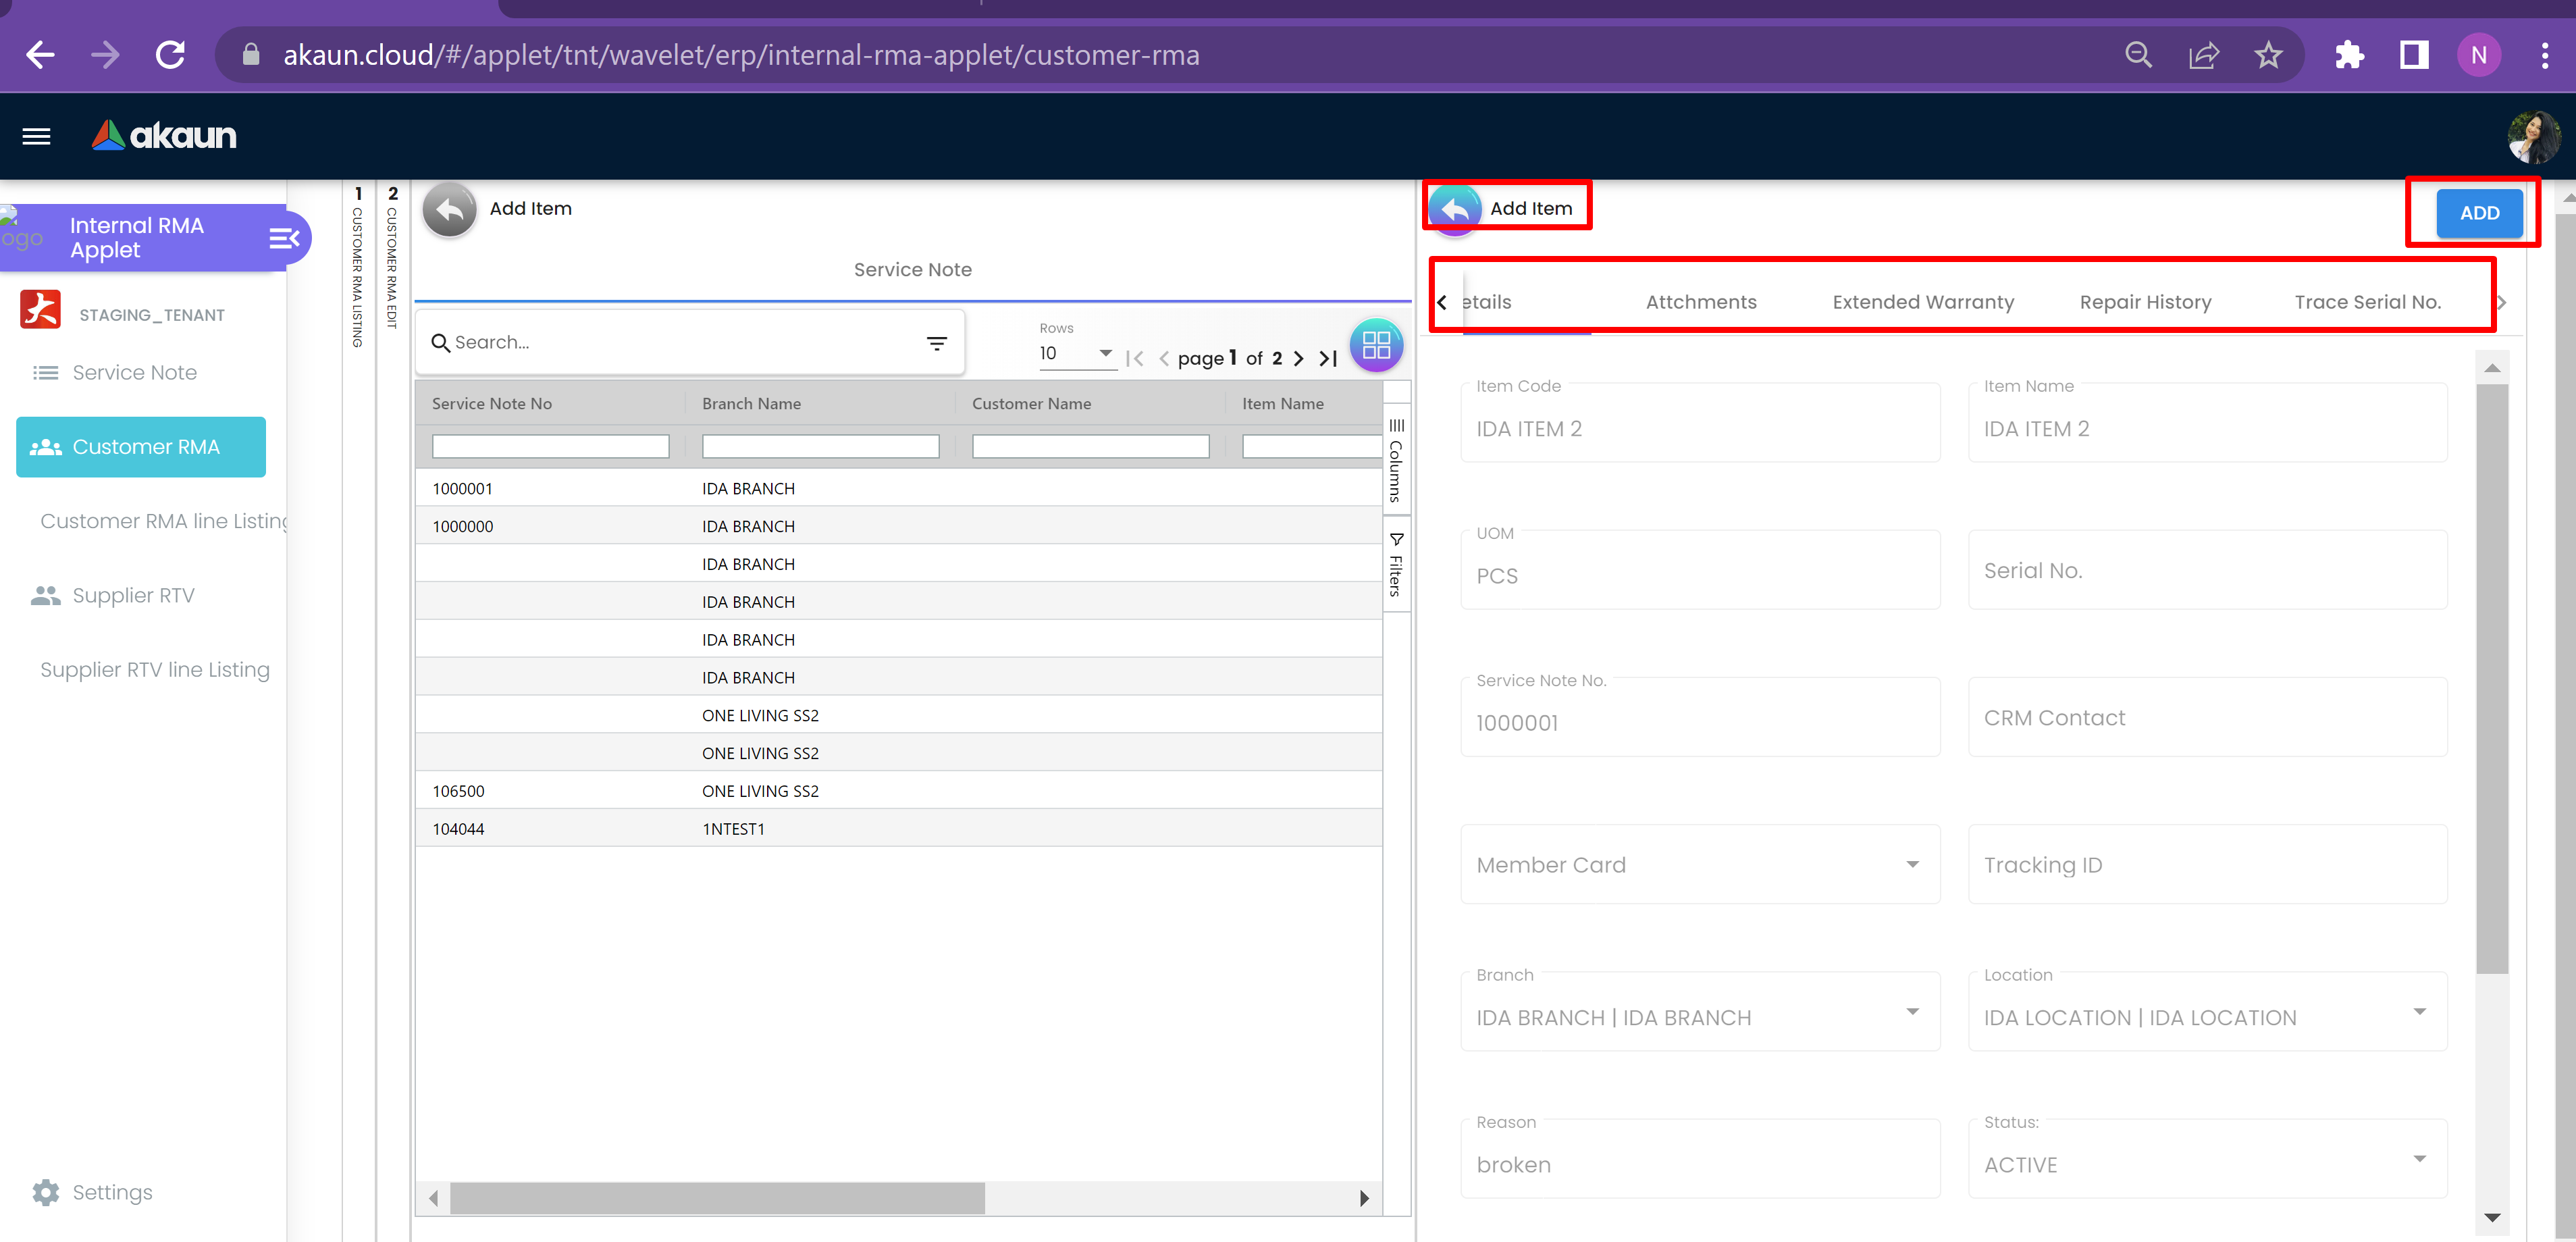The image size is (2576, 1242).
Task: Open the Filters side panel
Action: click(1396, 565)
